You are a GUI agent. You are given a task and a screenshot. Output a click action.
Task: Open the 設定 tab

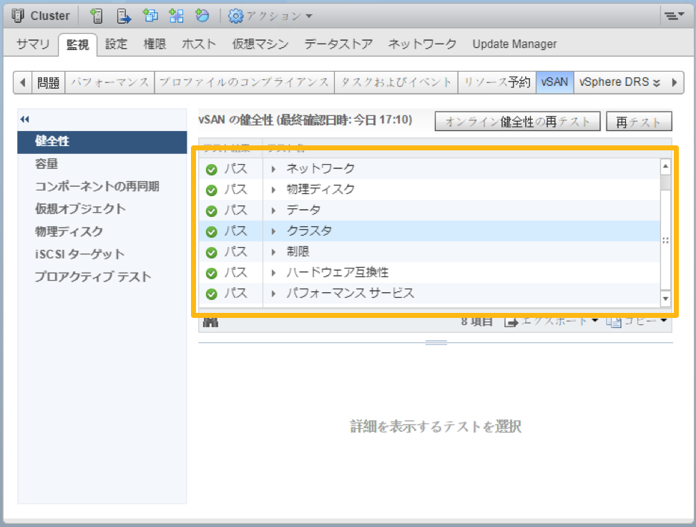(x=117, y=44)
